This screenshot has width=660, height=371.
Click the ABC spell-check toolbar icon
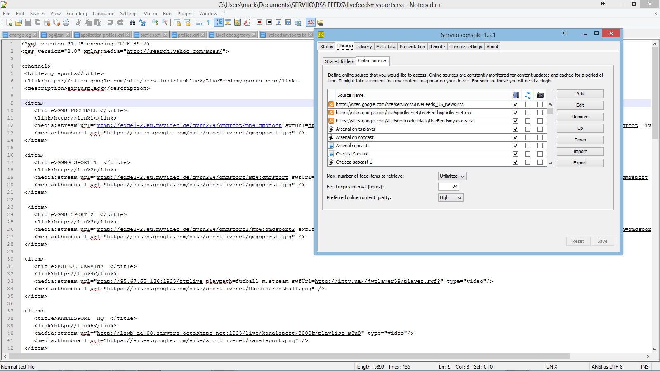point(311,22)
